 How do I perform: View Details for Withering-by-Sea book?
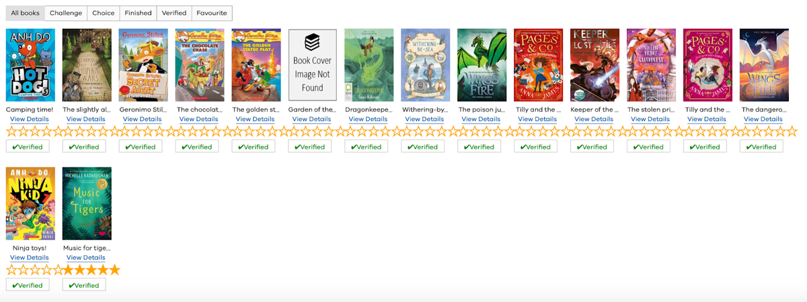[425, 119]
